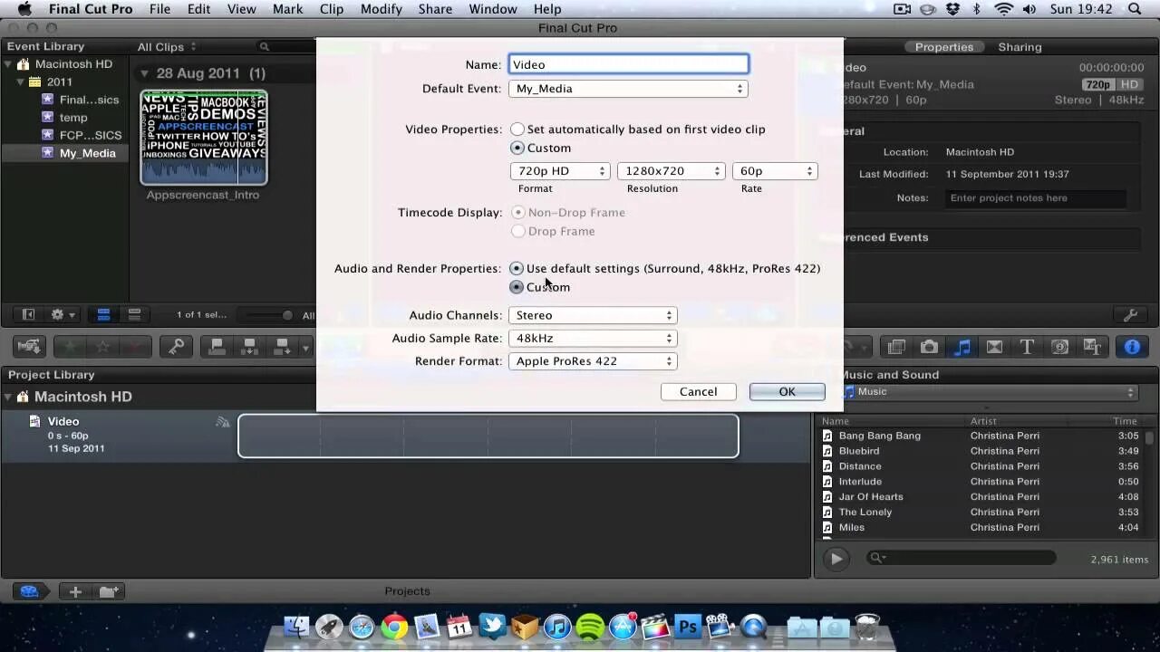Click the keyword editor key icon
1160x652 pixels.
[x=177, y=347]
